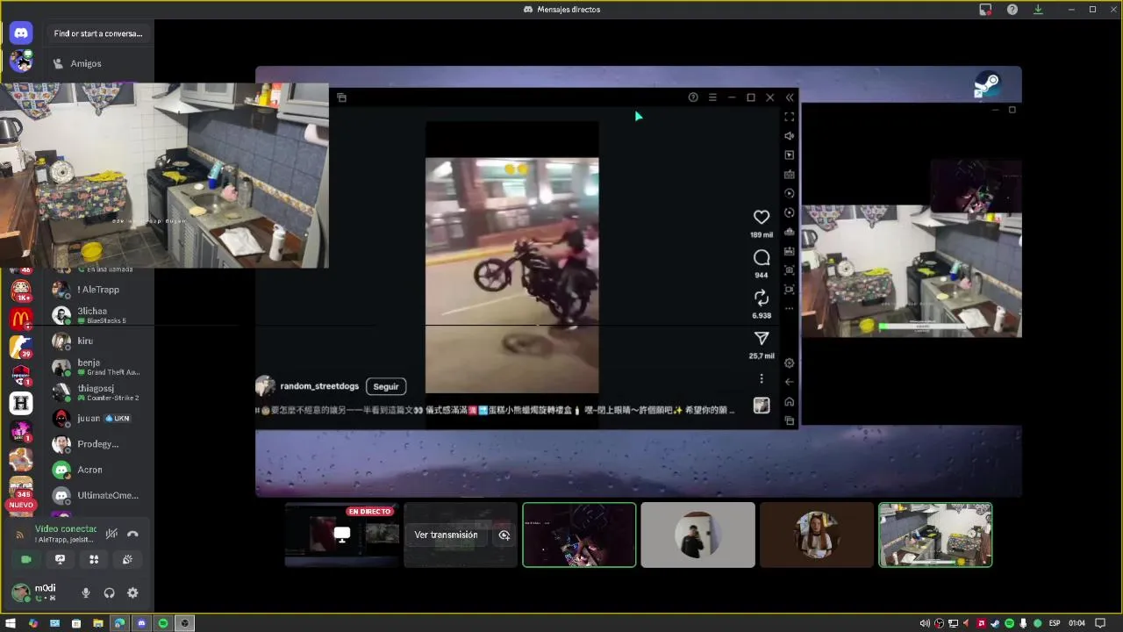
Task: Open soundboard in voice panel
Action: click(127, 559)
